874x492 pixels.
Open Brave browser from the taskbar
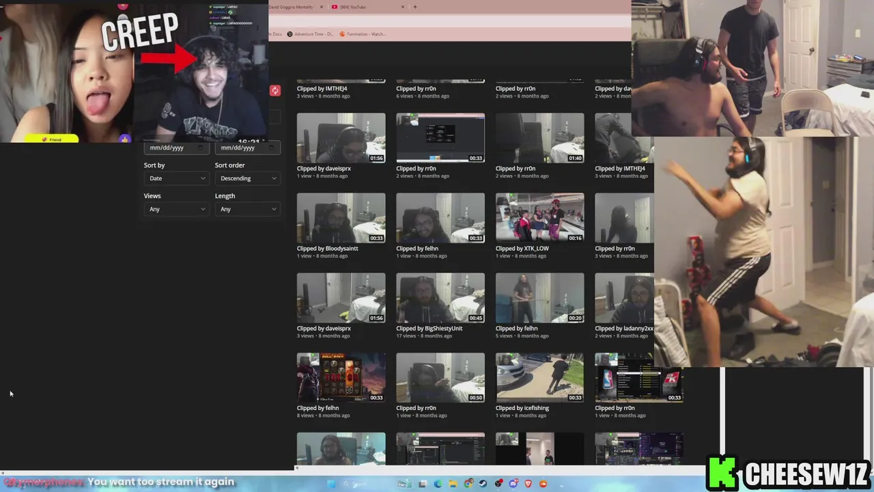pyautogui.click(x=528, y=484)
